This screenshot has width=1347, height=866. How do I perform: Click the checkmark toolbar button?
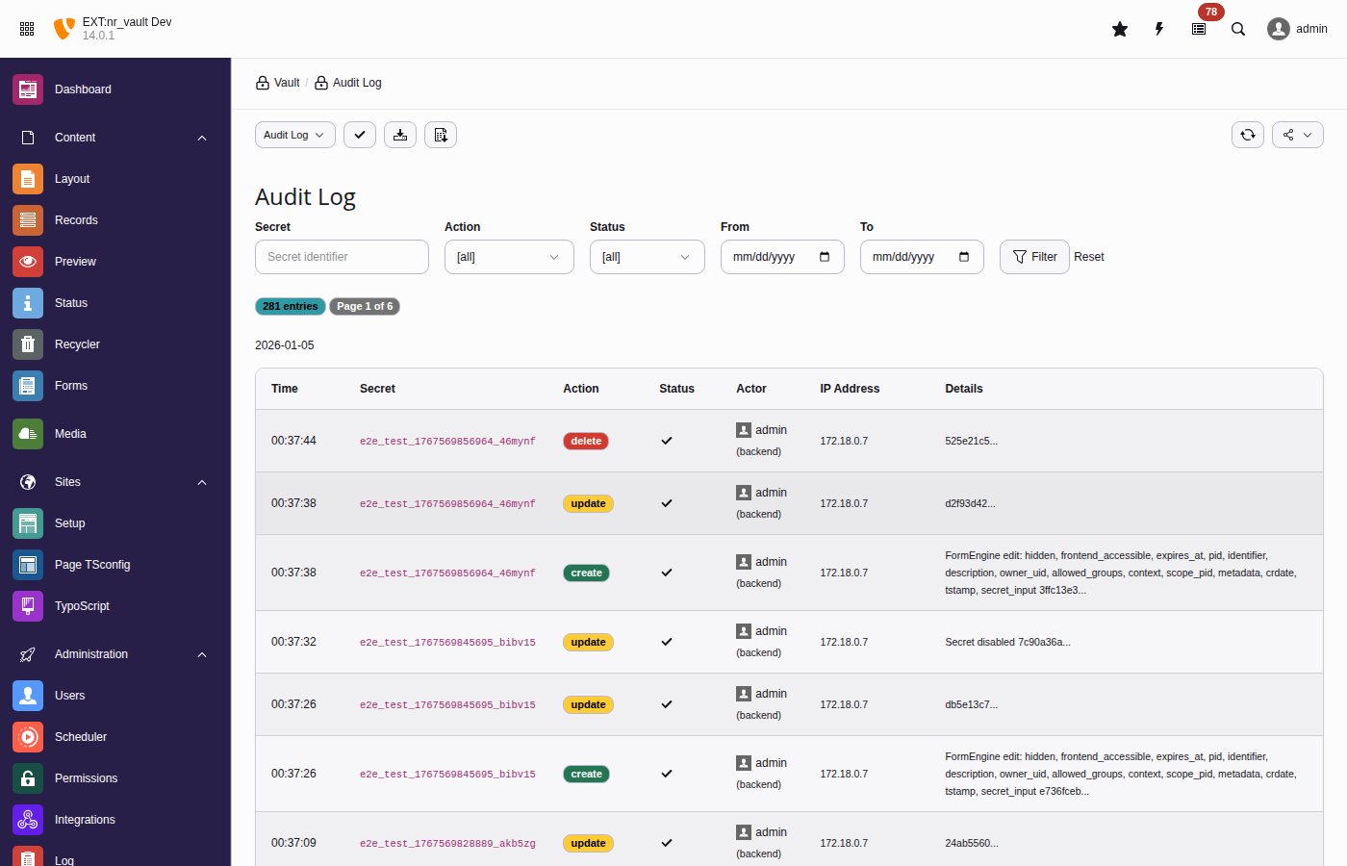[x=360, y=135]
